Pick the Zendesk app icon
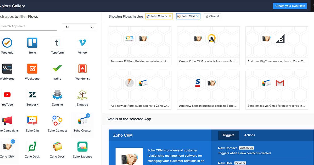This screenshot has height=165, width=314. (32, 95)
